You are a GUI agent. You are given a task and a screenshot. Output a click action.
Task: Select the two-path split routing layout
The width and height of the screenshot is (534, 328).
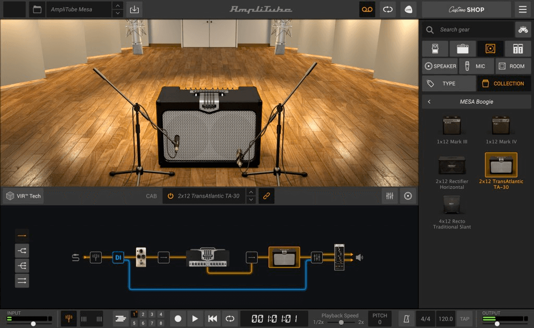[22, 251]
